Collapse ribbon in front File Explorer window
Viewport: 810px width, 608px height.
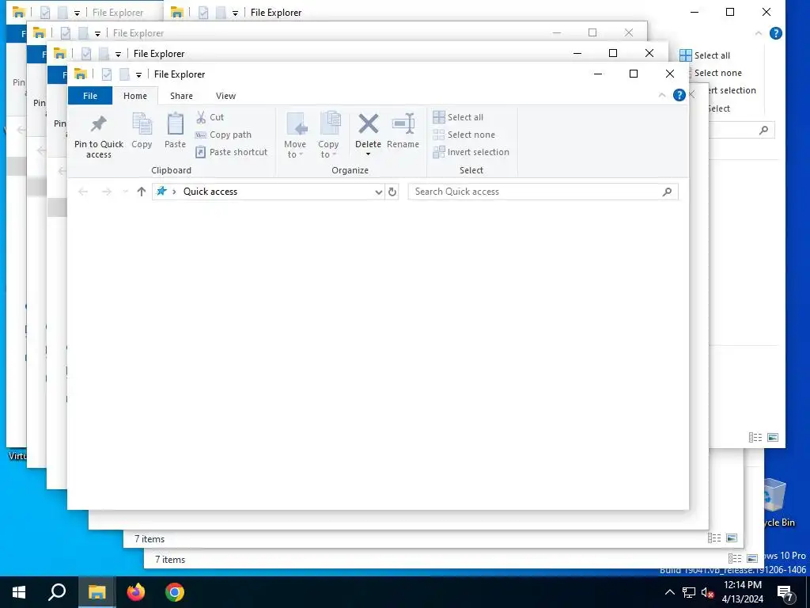click(x=662, y=95)
